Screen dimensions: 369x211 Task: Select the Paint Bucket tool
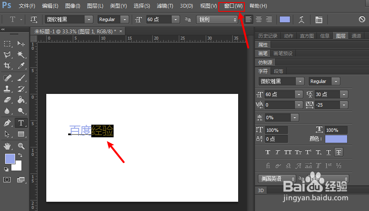point(21,100)
